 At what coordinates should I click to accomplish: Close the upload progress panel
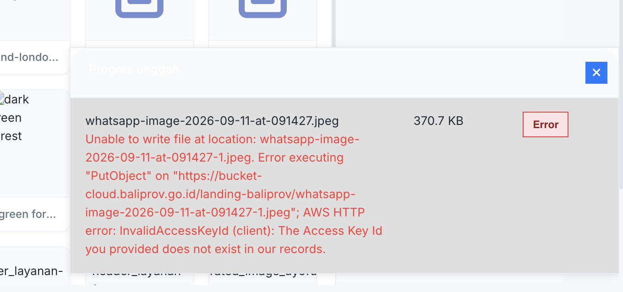click(596, 73)
